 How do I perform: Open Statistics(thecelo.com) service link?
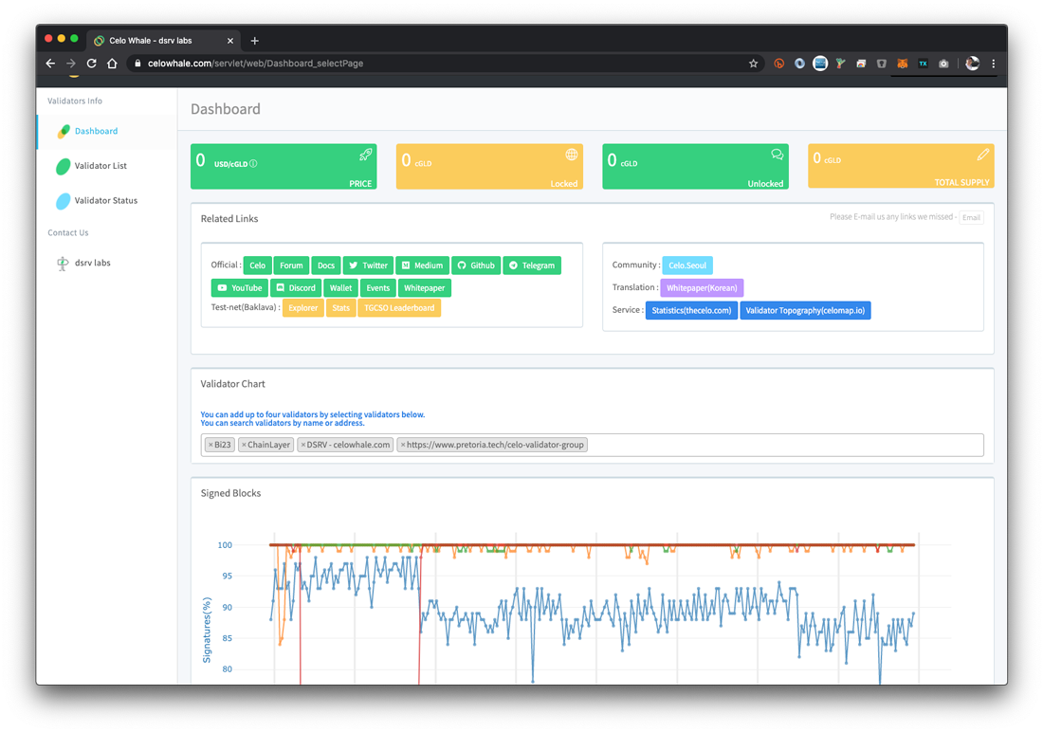[x=691, y=311]
